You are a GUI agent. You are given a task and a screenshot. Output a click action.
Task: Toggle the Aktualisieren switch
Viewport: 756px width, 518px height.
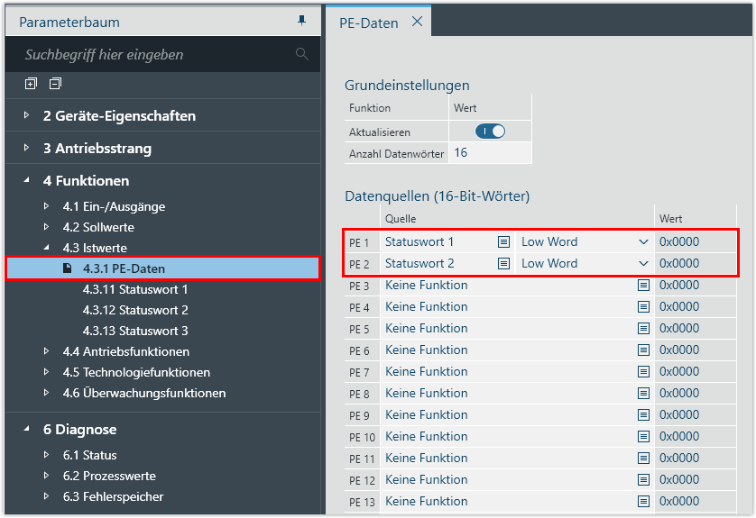click(x=490, y=132)
